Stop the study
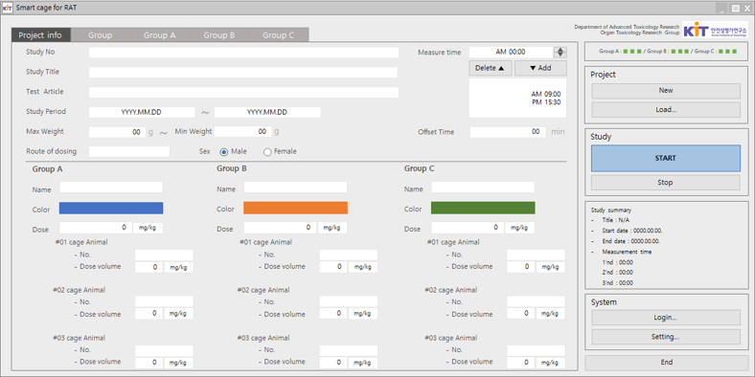The width and height of the screenshot is (755, 377). (666, 183)
